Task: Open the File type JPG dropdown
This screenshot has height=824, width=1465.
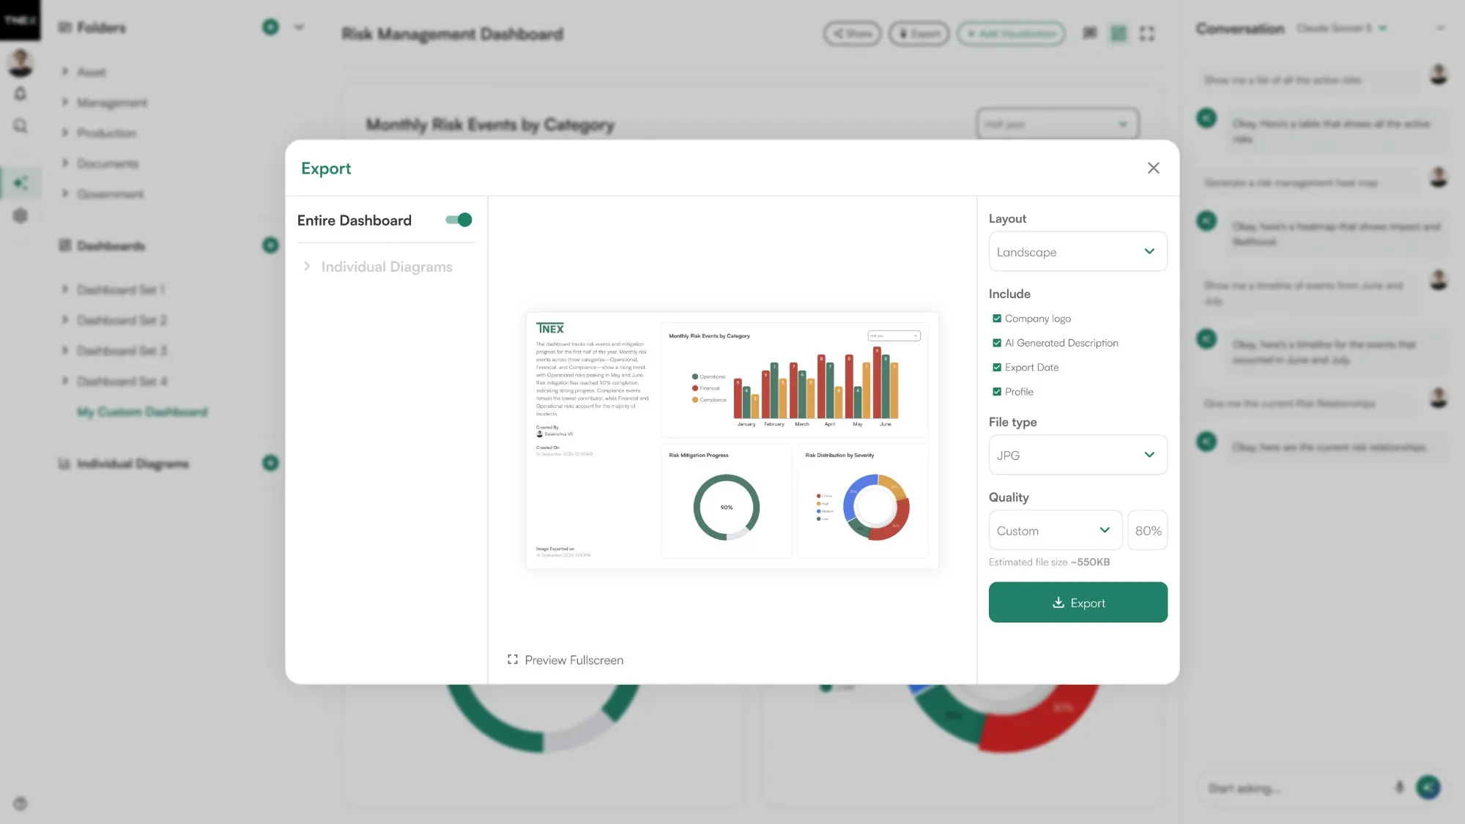Action: 1078,455
